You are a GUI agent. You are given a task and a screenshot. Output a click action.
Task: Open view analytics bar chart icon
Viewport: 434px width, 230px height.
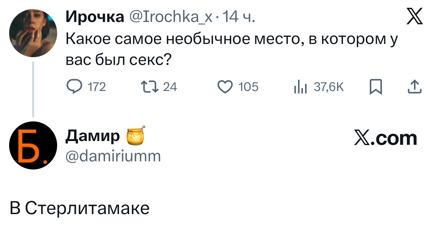pos(300,88)
